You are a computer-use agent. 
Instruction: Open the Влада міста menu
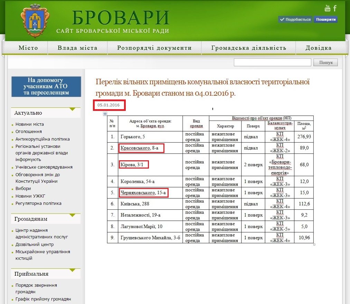pyautogui.click(x=77, y=48)
